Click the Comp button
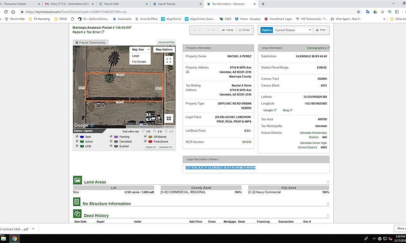Viewport: 406px width, 243px height. (228, 30)
